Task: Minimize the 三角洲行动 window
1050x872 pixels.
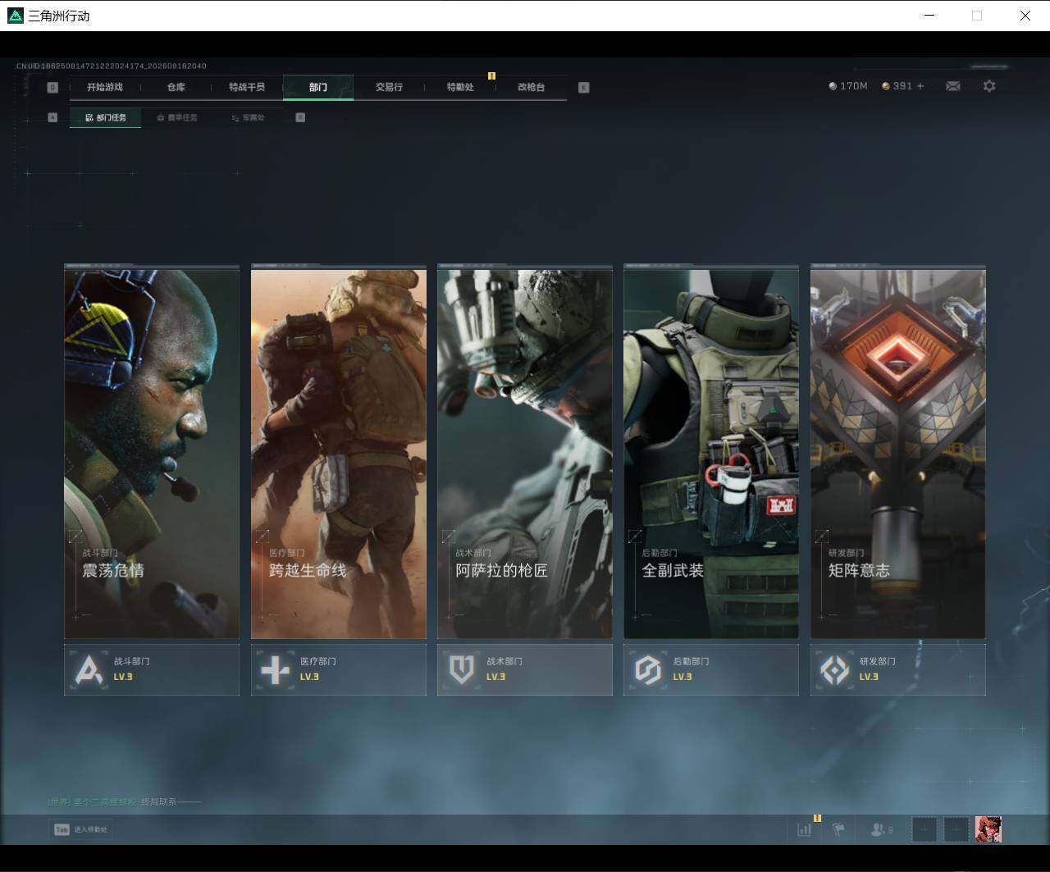Action: 929,16
